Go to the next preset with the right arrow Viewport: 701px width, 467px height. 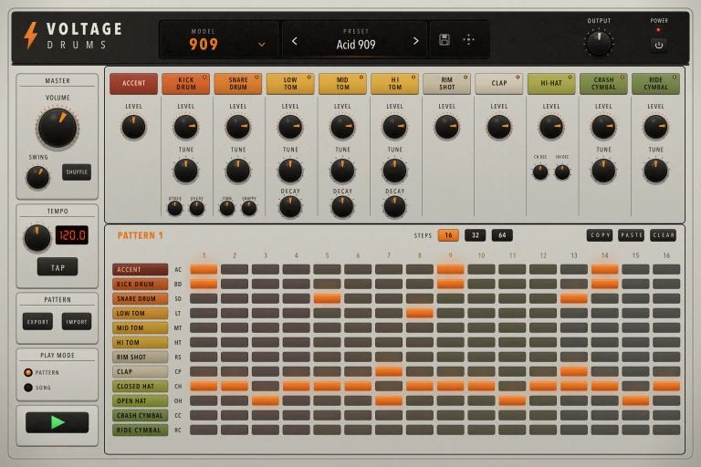coord(416,41)
